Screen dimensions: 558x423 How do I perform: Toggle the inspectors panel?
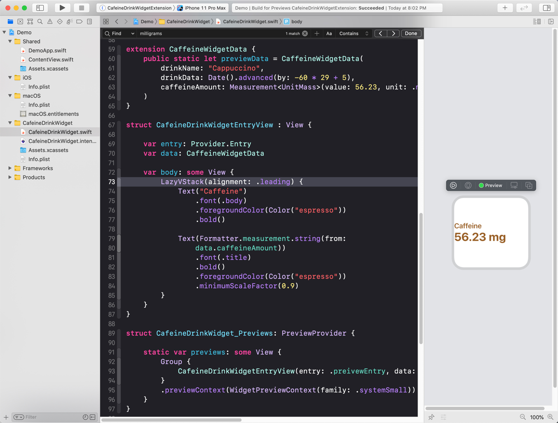546,8
